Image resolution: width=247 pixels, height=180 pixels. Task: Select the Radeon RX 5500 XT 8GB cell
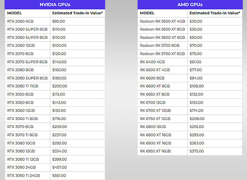point(163,29)
